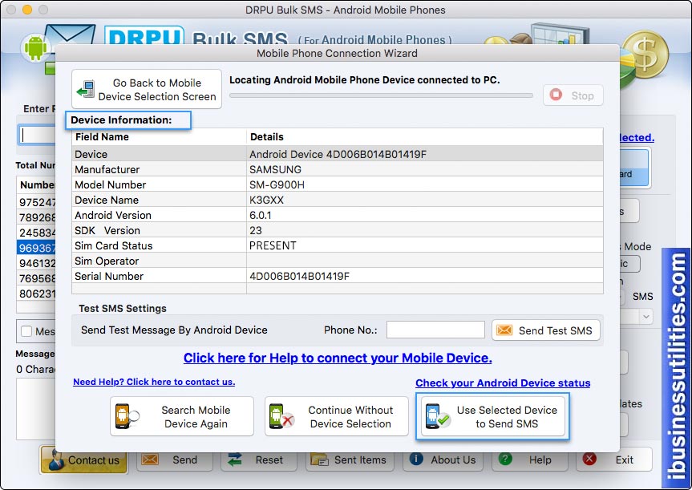Select the Serial Number row
Viewport: 692px width, 490px height.
pos(337,276)
